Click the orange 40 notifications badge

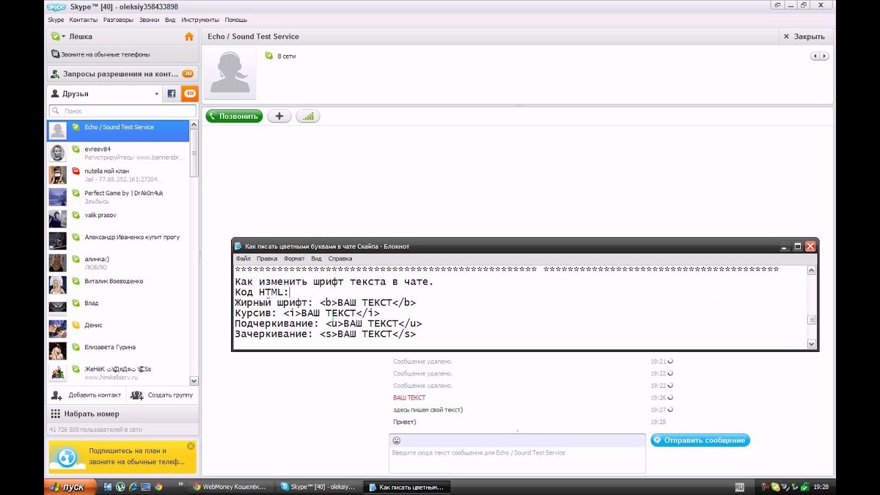(190, 93)
